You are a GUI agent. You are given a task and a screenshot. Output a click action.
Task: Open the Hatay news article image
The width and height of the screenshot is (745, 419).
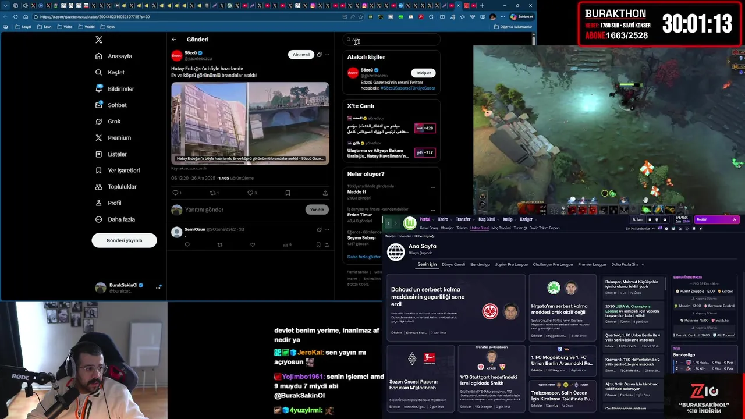(250, 123)
